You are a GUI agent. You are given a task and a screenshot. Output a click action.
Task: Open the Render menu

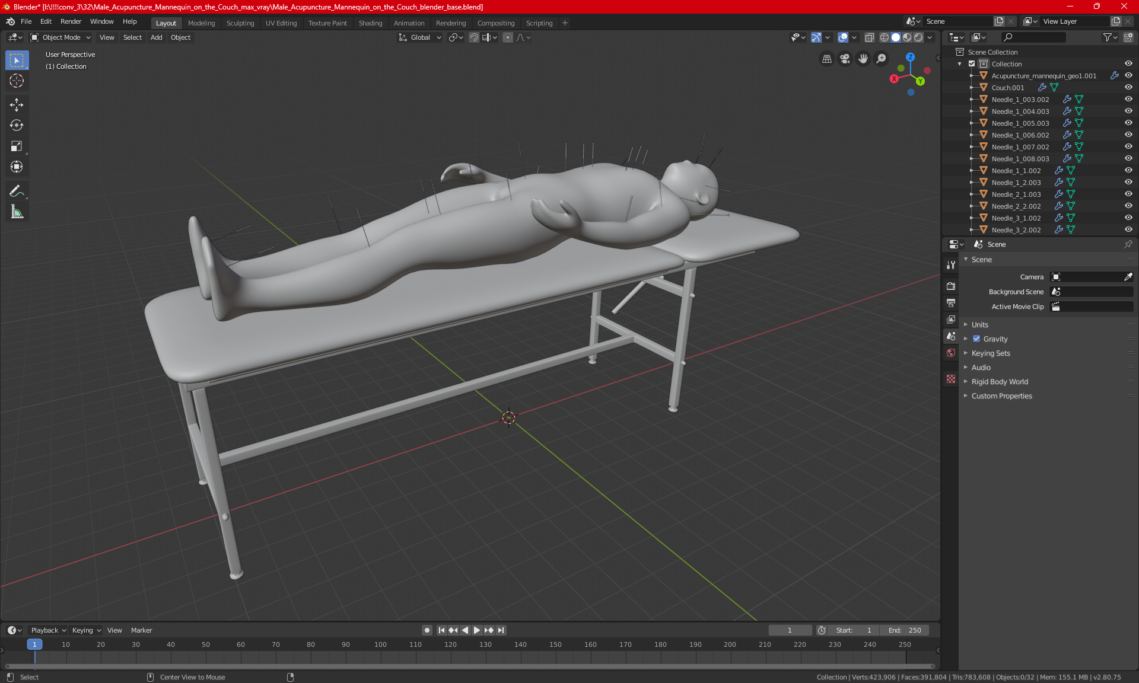click(x=71, y=21)
